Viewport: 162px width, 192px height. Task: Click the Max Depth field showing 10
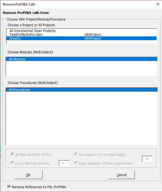click(147, 159)
